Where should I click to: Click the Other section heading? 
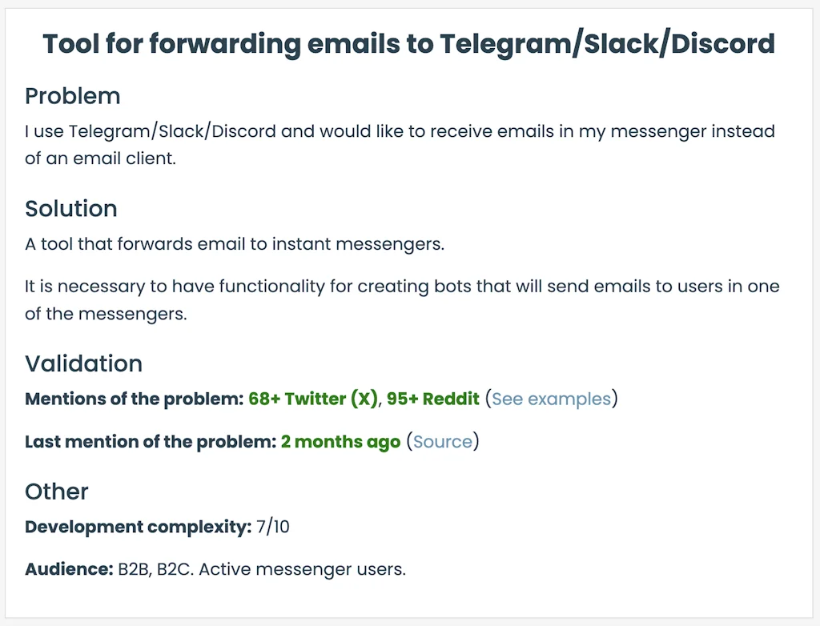tap(57, 492)
